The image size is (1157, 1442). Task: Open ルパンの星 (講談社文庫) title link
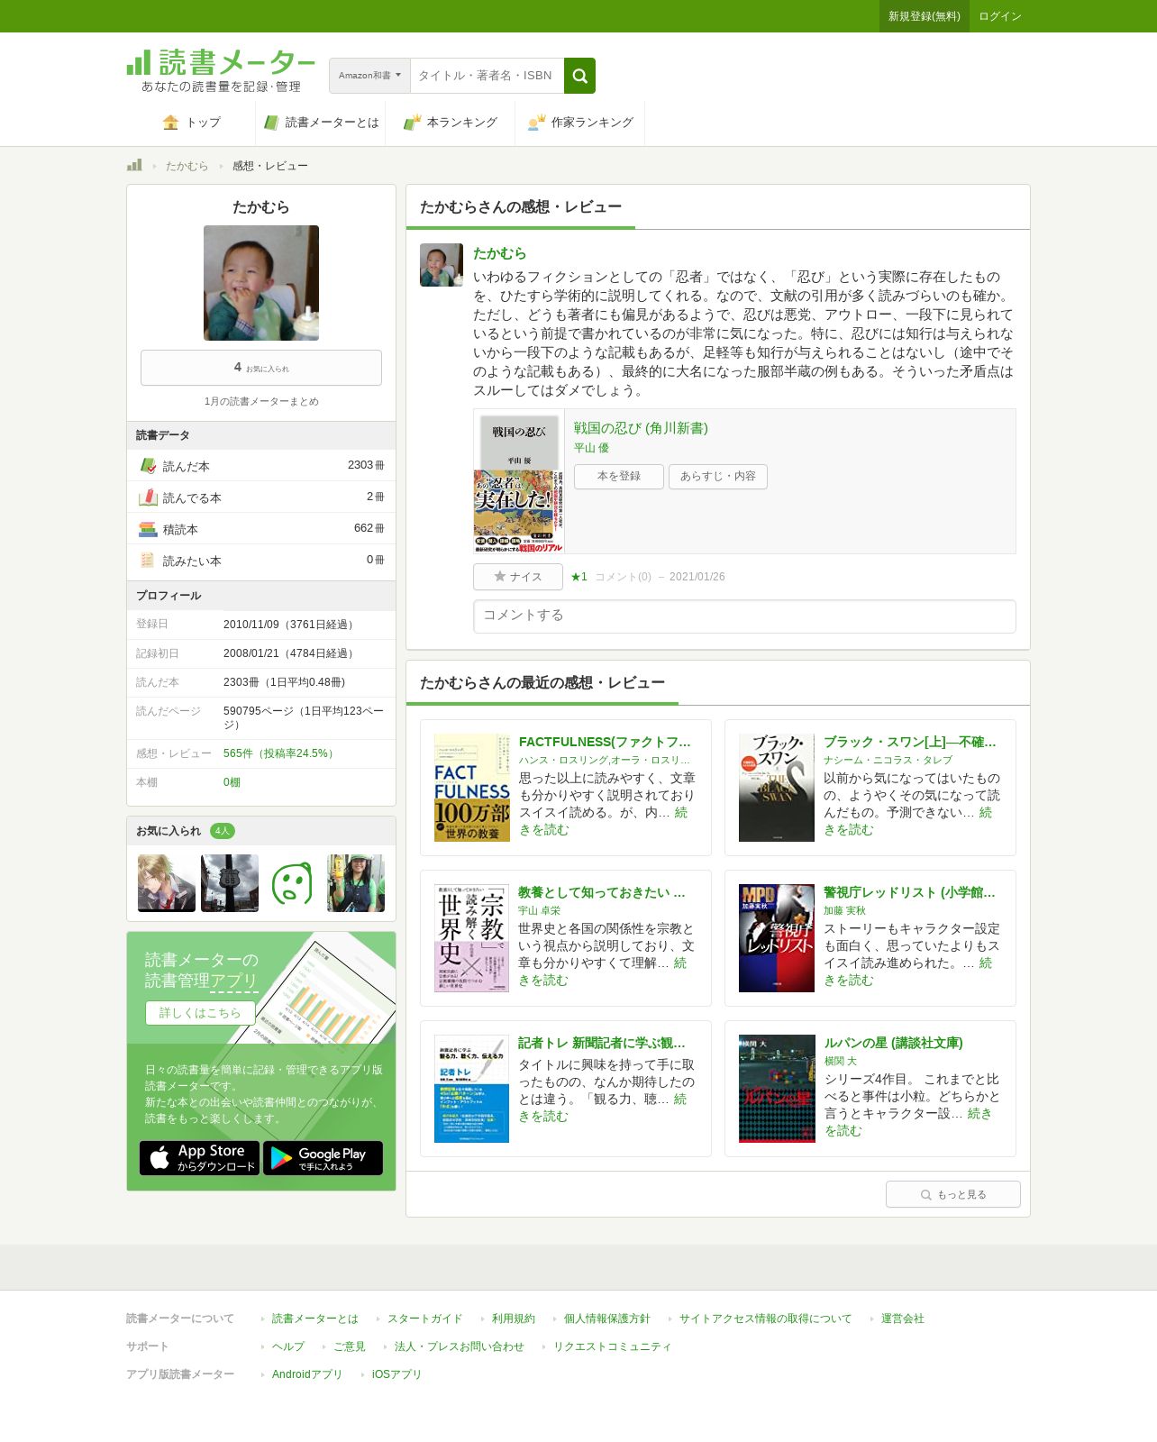click(x=893, y=1043)
